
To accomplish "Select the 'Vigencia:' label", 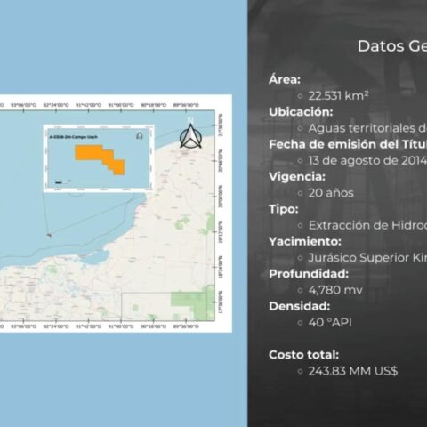I will click(x=297, y=177).
